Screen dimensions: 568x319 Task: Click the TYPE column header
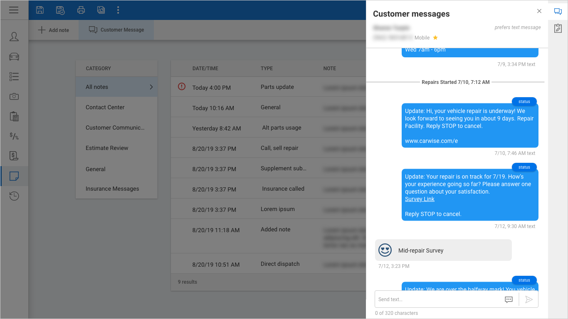click(267, 69)
